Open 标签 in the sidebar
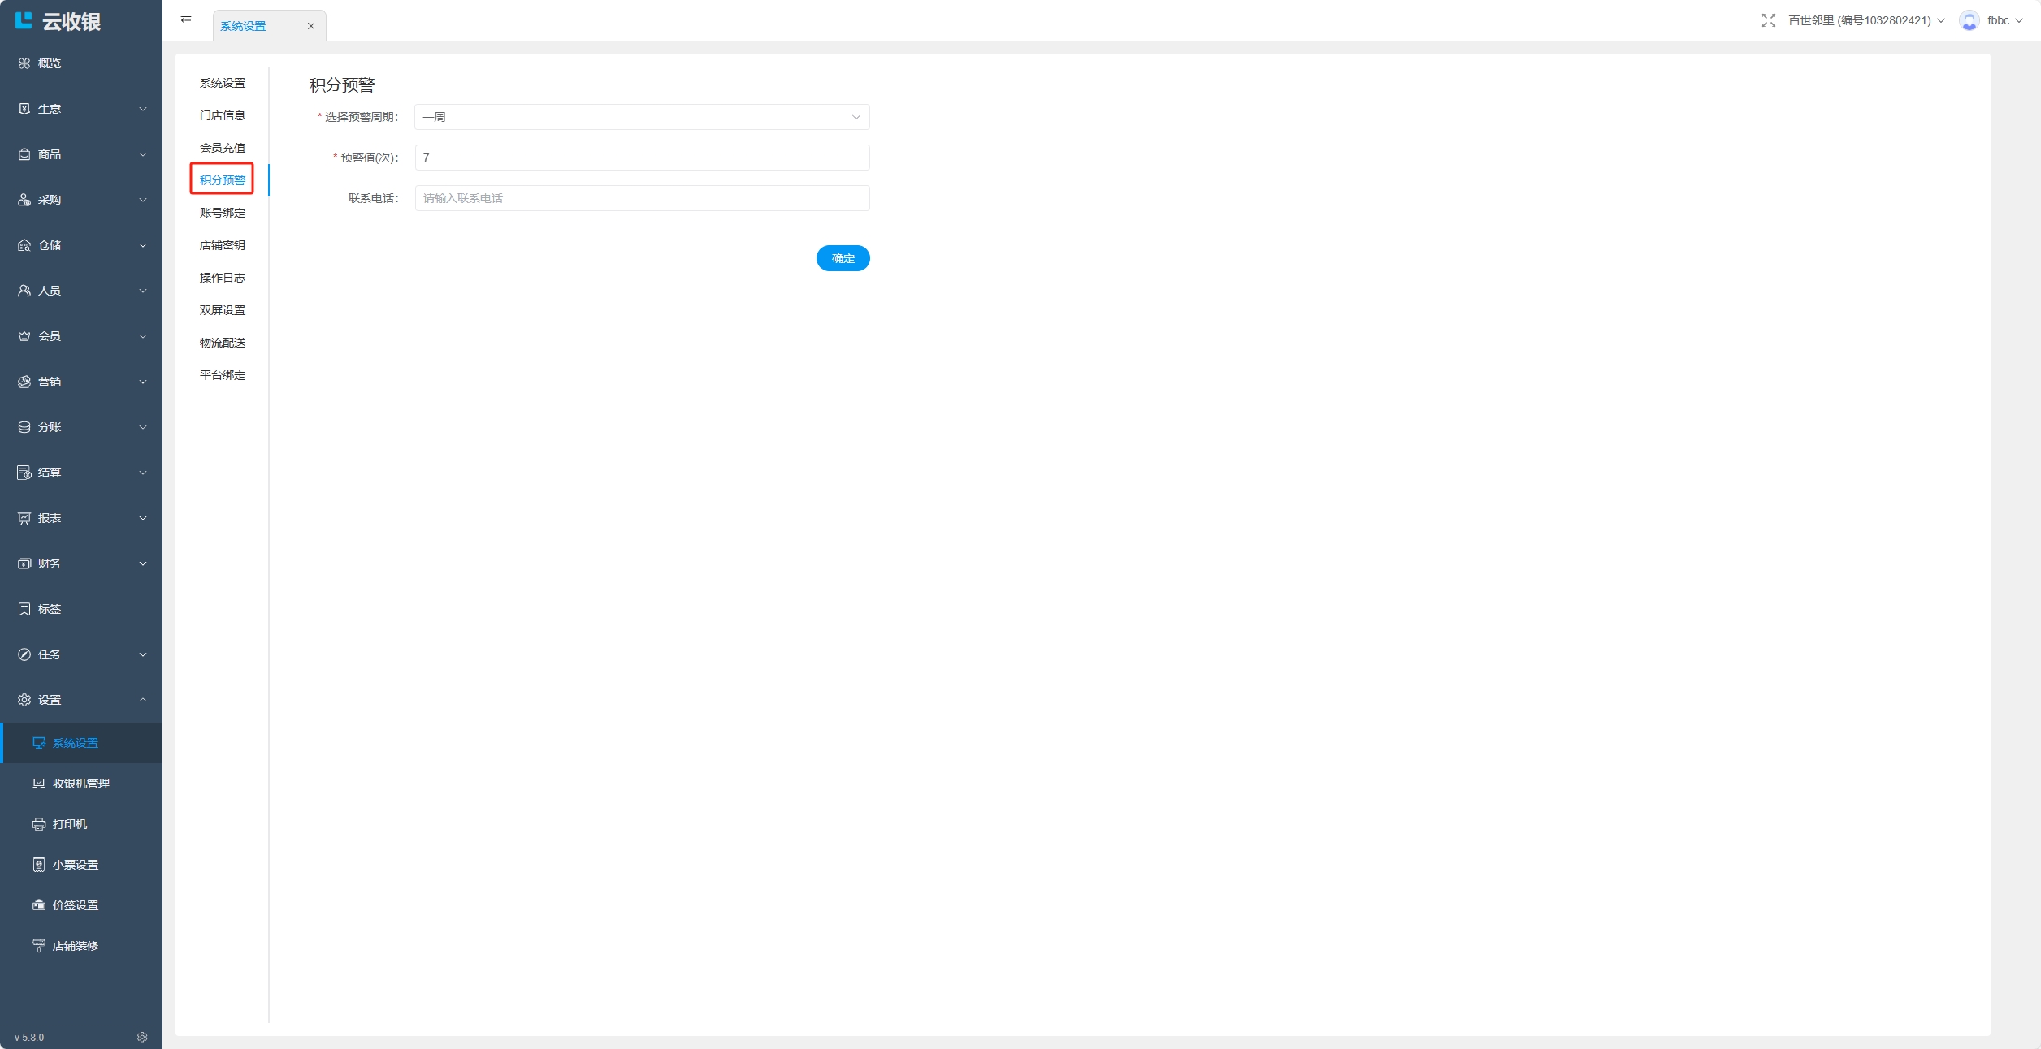2041x1049 pixels. pyautogui.click(x=50, y=609)
